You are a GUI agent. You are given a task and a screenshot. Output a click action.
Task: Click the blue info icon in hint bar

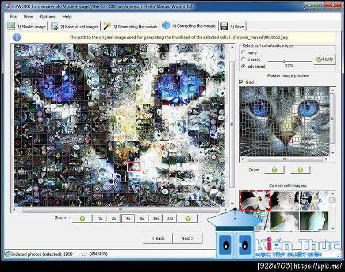coord(17,37)
